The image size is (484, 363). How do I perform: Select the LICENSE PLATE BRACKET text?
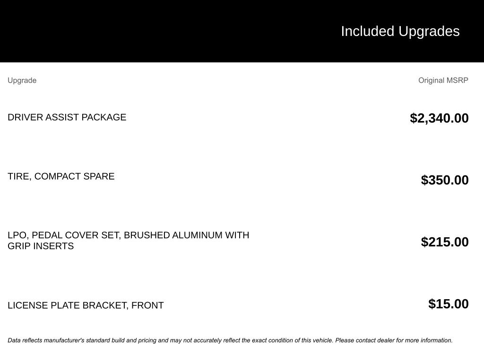pos(67,305)
